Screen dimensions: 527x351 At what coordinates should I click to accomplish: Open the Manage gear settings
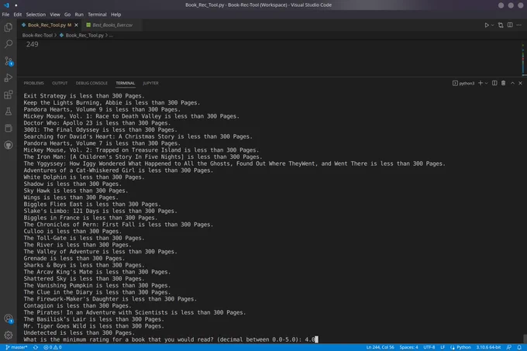(x=9, y=336)
